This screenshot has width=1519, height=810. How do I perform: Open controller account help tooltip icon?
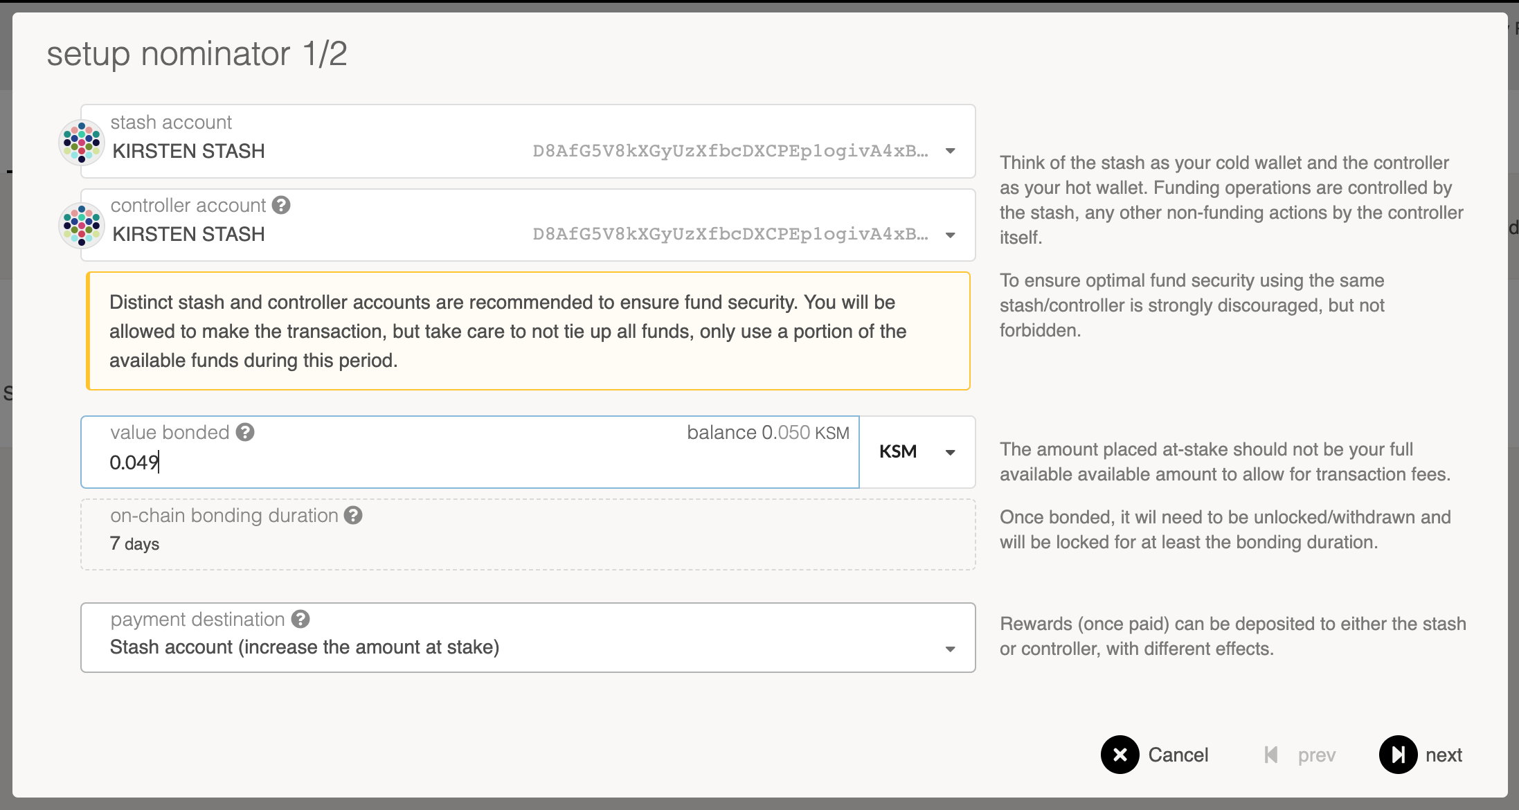click(x=281, y=205)
